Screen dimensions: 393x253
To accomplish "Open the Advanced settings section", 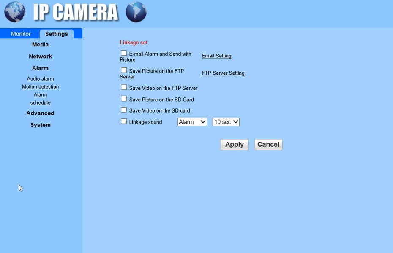I will pos(40,113).
